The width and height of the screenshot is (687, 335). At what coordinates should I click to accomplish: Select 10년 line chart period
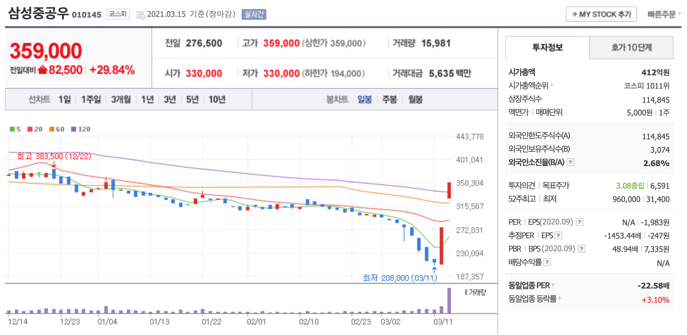tap(217, 100)
